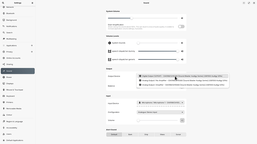Click the Sharing icon in sidebar
The height and width of the screenshot is (144, 257).
coord(4,64)
